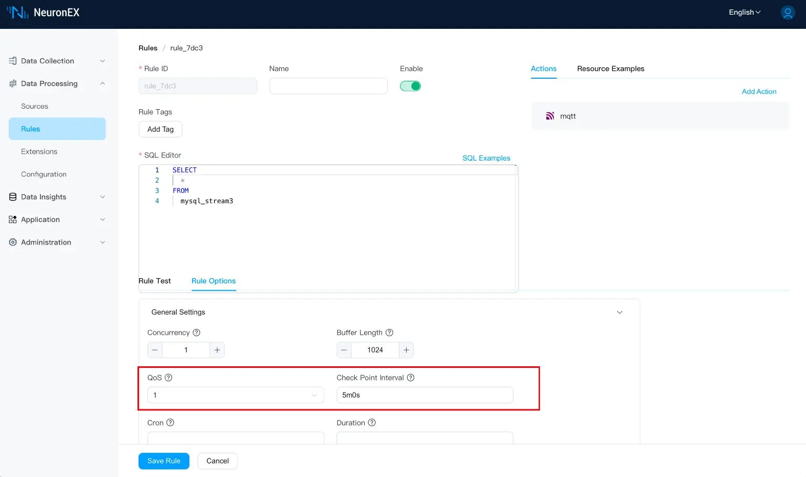Click the Duration help question icon
The height and width of the screenshot is (477, 806).
(372, 423)
